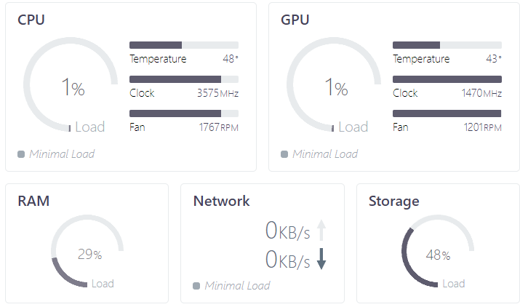520x307 pixels.
Task: Click the CPU Fan speed bar
Action: 184,113
